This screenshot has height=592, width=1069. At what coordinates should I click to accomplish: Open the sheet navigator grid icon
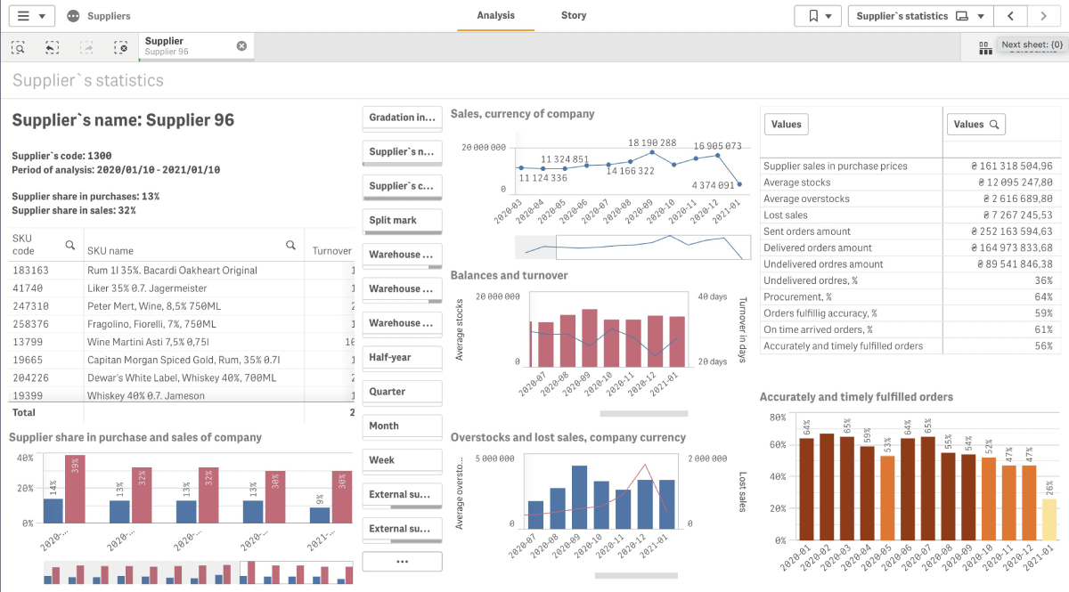click(x=985, y=46)
